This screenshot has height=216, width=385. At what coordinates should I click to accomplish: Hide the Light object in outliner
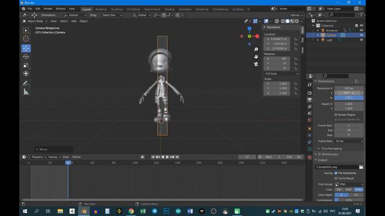pos(362,40)
